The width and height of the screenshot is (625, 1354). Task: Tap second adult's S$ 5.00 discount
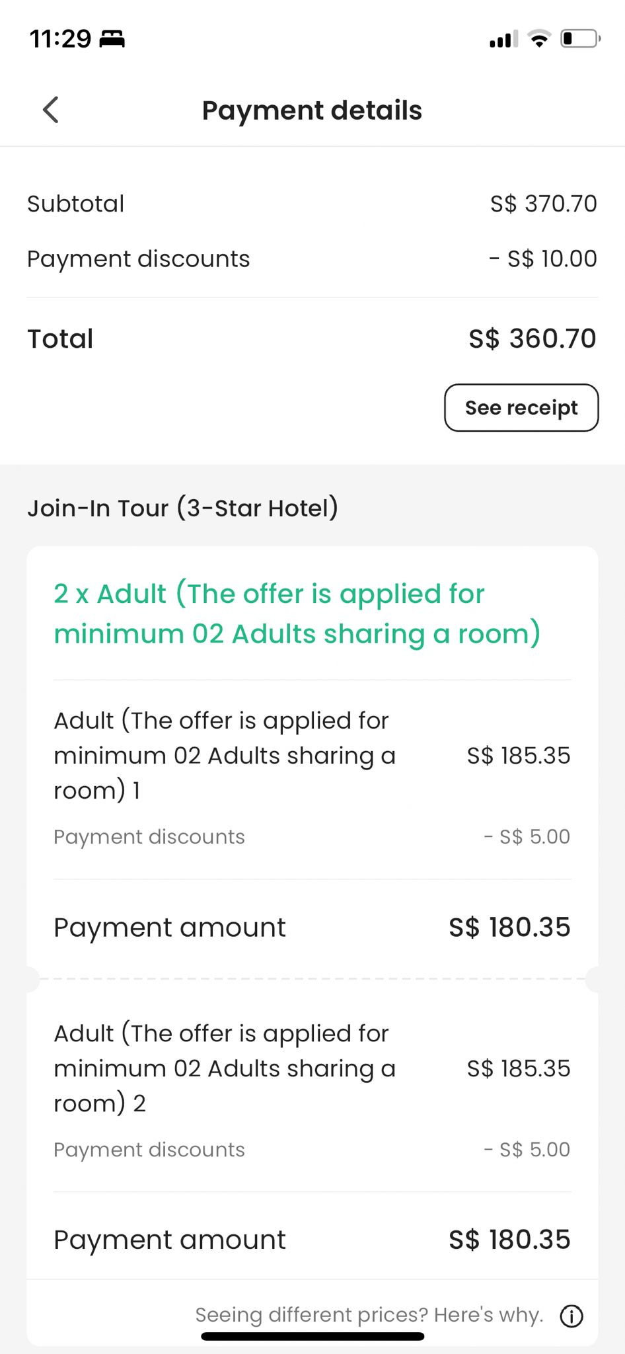[527, 1149]
